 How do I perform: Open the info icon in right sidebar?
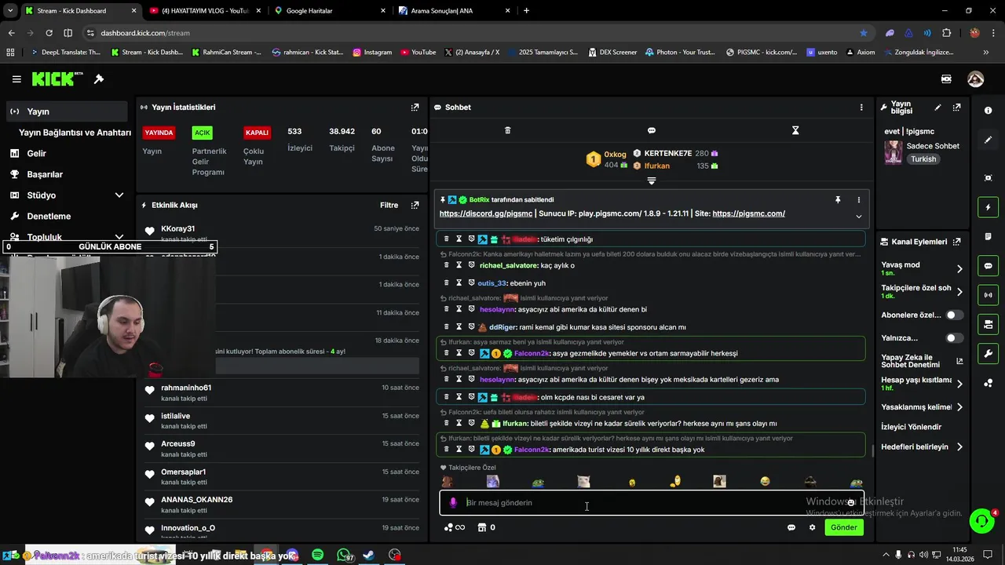(988, 111)
